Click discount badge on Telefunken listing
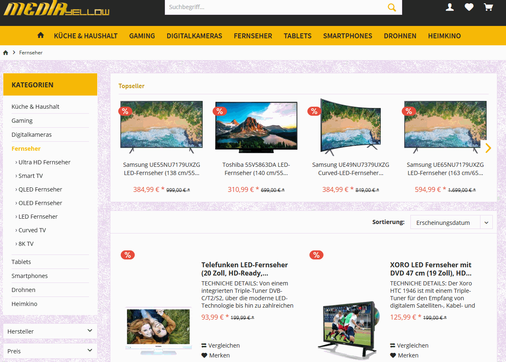Viewport: 506px width, 362px height. click(128, 255)
